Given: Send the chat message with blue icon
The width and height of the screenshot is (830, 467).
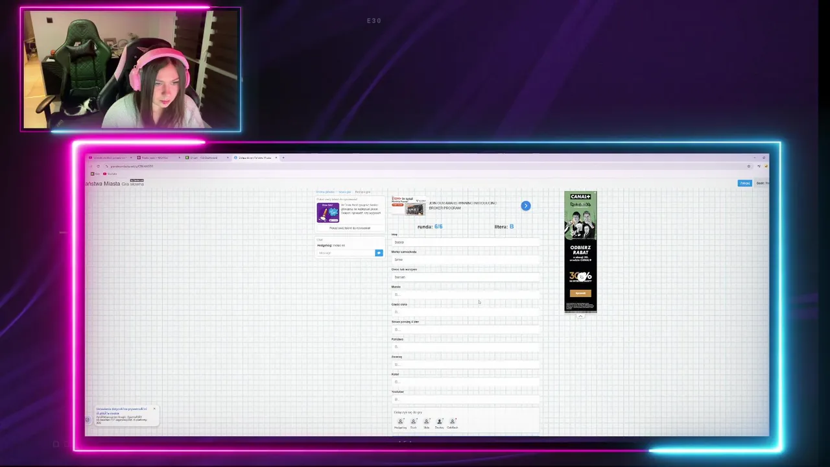Looking at the screenshot, I should pos(379,253).
